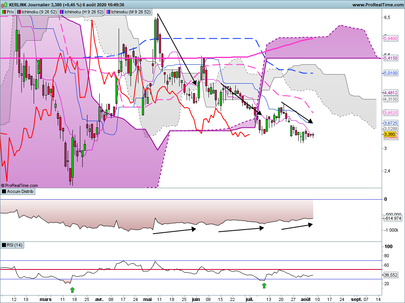Click the juil. date axis label
This screenshot has height=303, width=405.
[249, 299]
